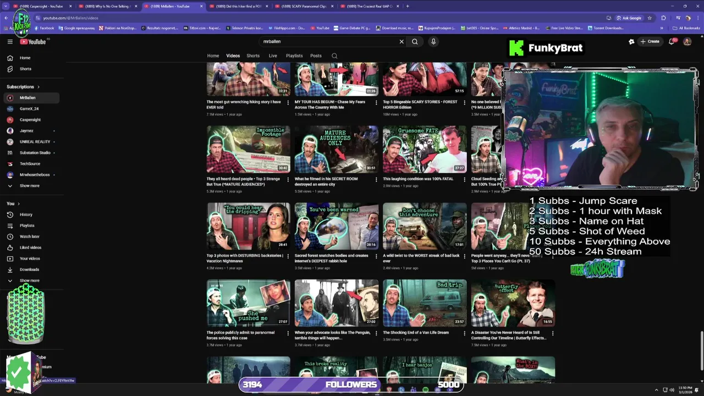
Task: Open Substation Studio subscription
Action: [x=31, y=153]
